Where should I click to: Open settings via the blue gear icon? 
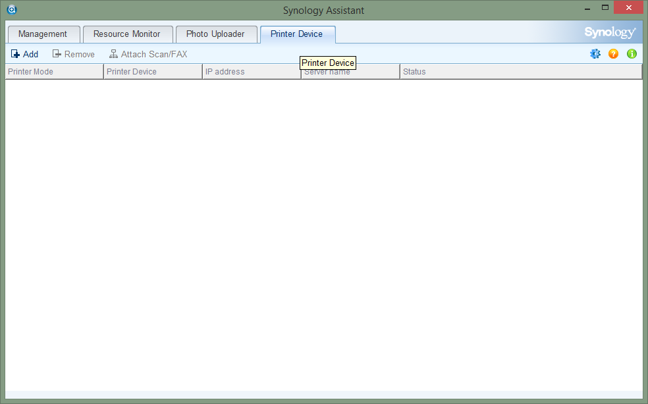pyautogui.click(x=595, y=54)
